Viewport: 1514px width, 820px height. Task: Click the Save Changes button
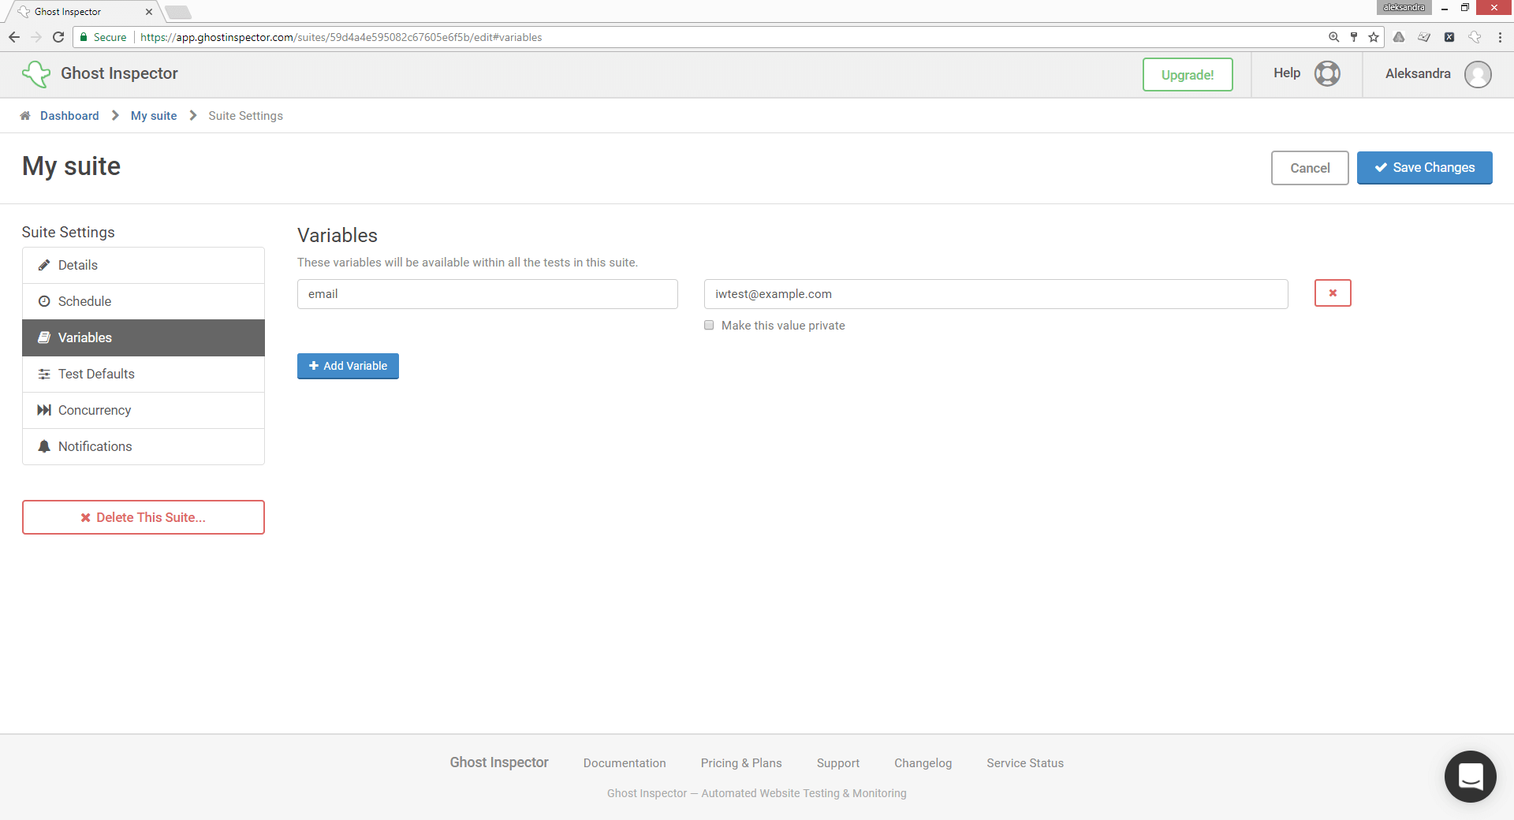tap(1424, 168)
